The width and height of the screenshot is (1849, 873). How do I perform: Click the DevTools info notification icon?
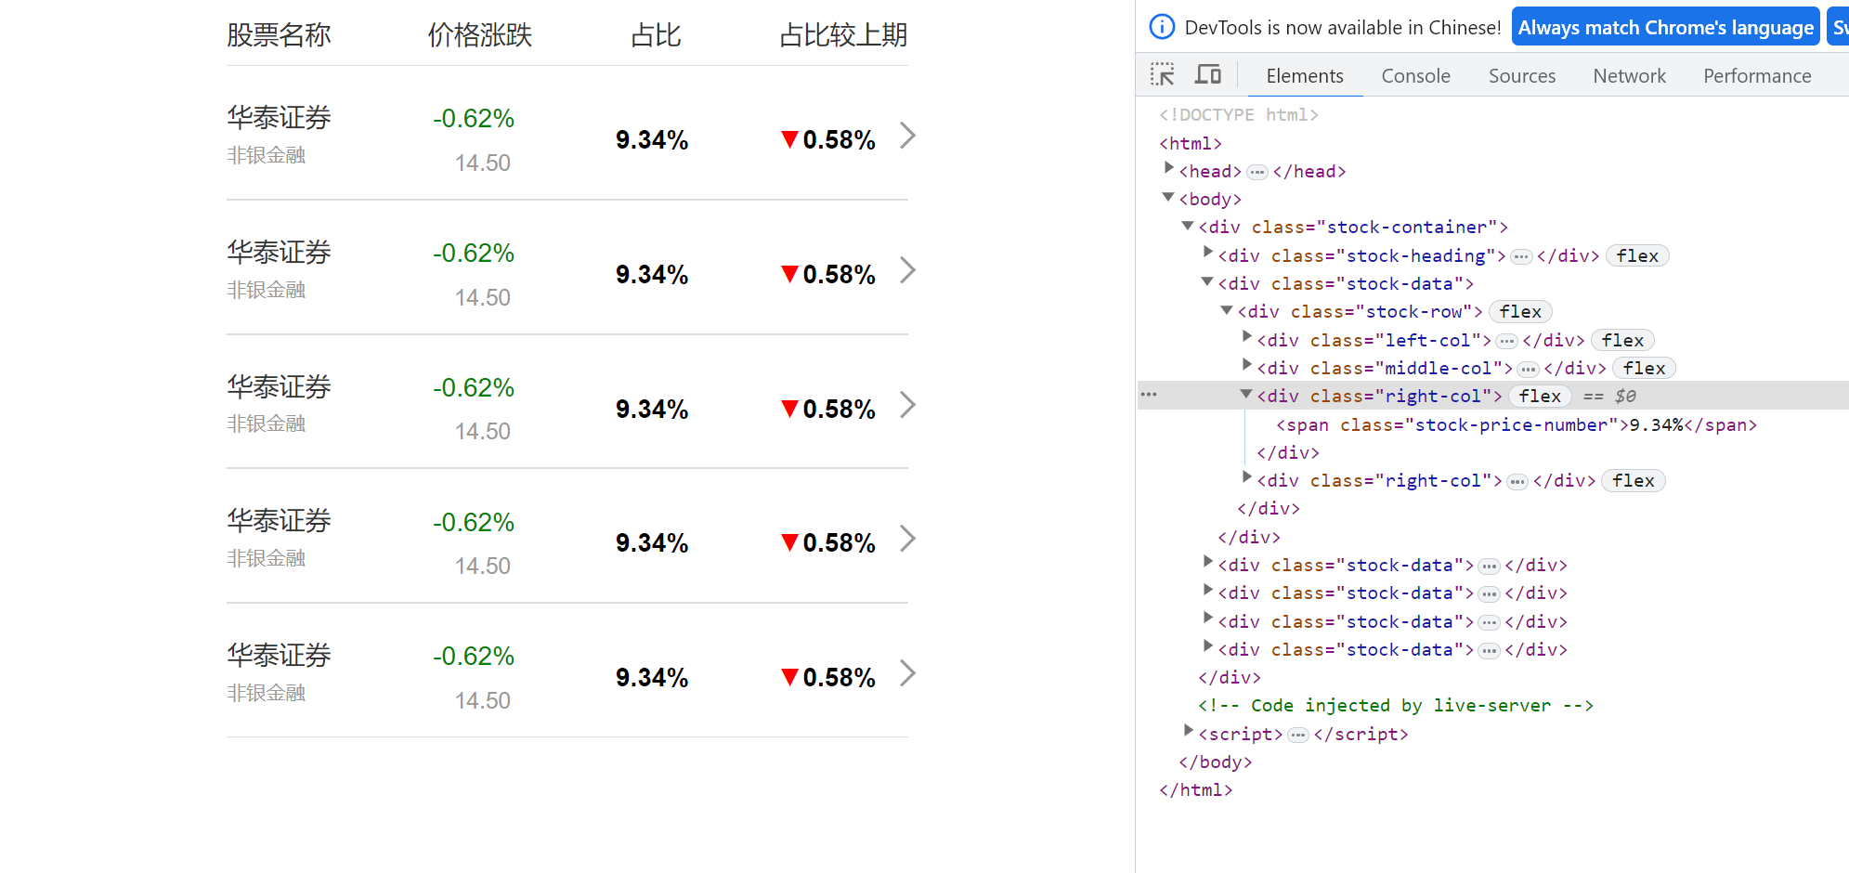(1162, 27)
